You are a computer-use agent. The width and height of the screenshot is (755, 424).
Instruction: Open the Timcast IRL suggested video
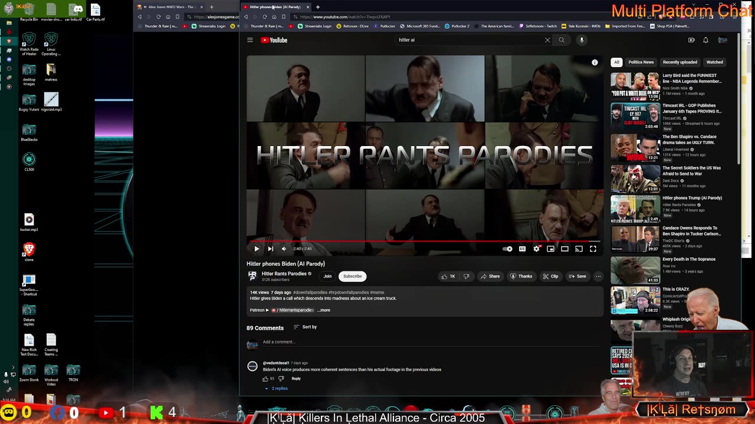tap(692, 108)
